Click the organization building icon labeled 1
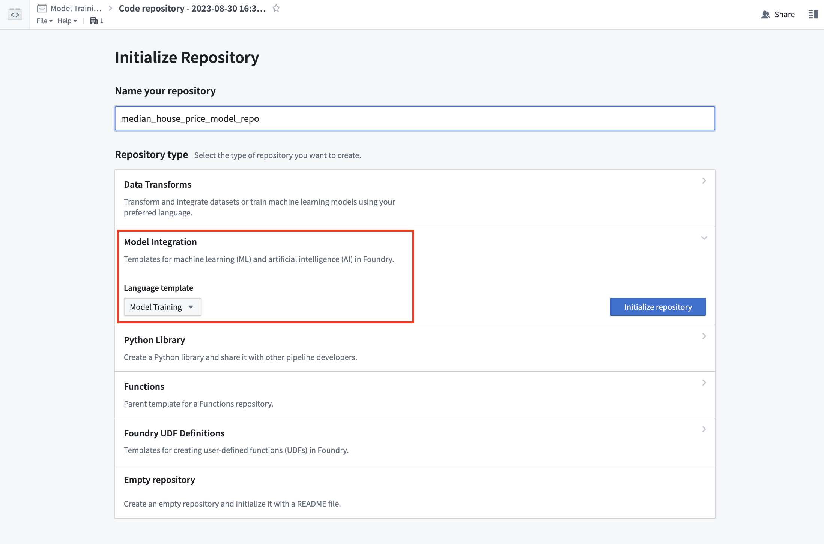Screen dimensions: 824x544 coord(94,21)
